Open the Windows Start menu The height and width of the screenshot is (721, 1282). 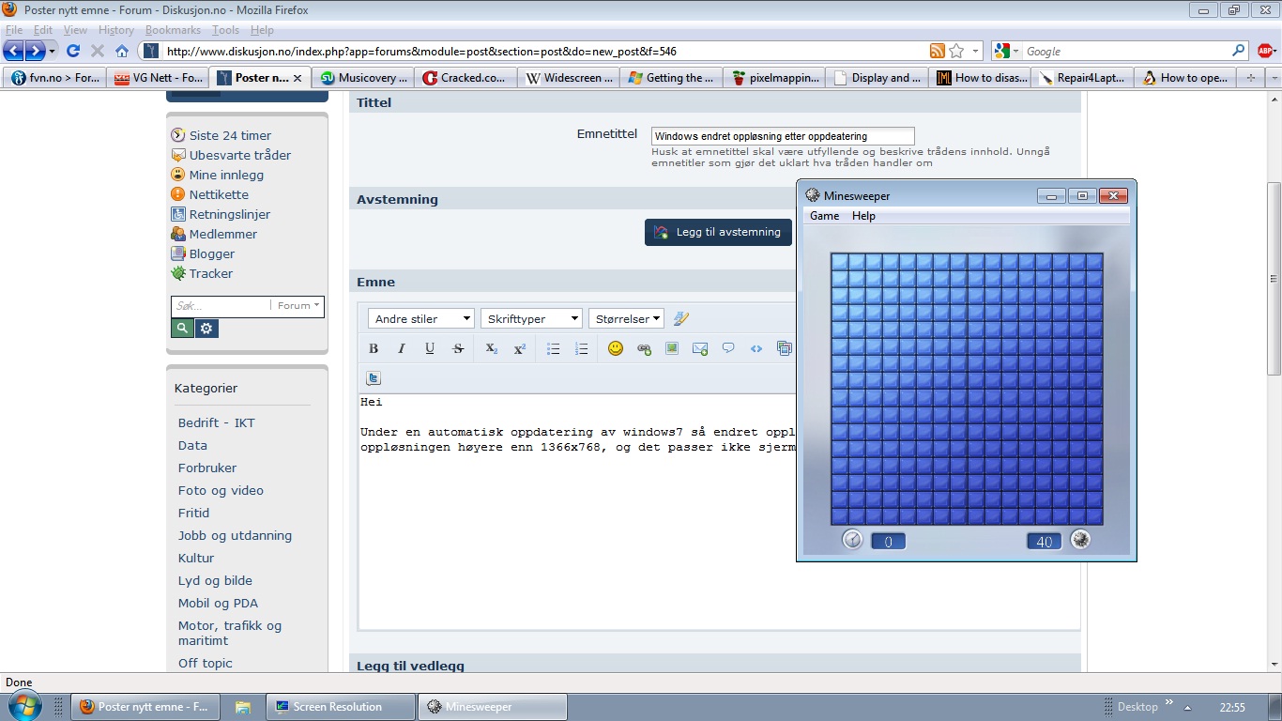(23, 706)
